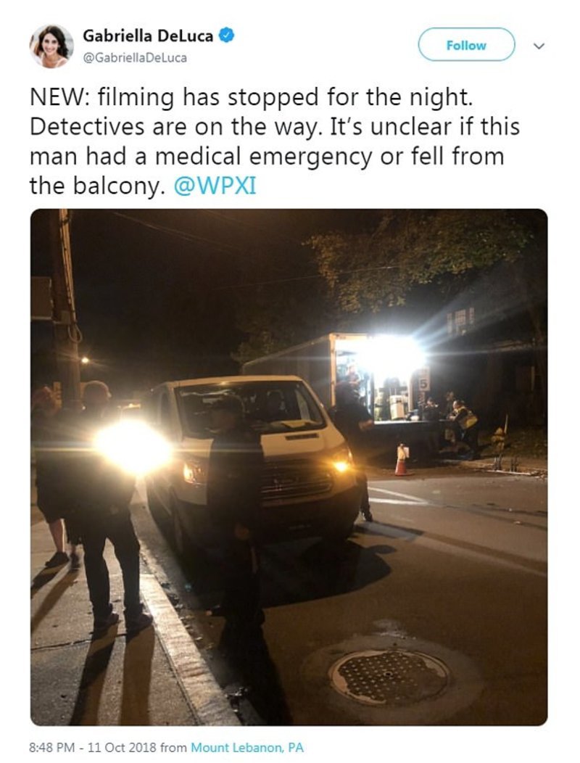Click the utility pole in photo
Viewport: 580px width, 763px height.
click(67, 307)
